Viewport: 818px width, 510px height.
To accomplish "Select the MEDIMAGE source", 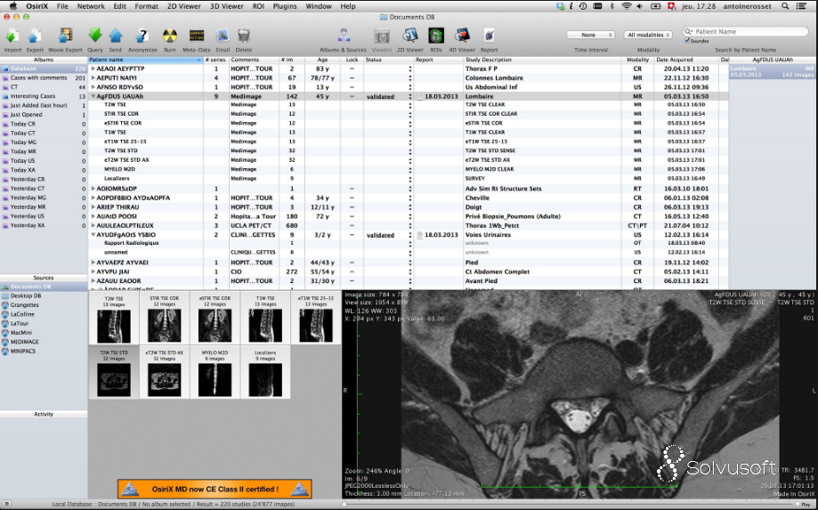I will point(44,342).
